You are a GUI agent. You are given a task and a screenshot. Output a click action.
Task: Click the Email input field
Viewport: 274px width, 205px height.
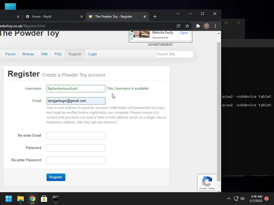(76, 101)
